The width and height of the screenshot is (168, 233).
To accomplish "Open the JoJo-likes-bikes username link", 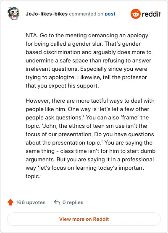I will coord(47,14).
